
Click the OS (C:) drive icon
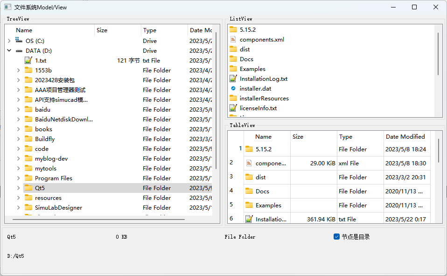[x=19, y=41]
